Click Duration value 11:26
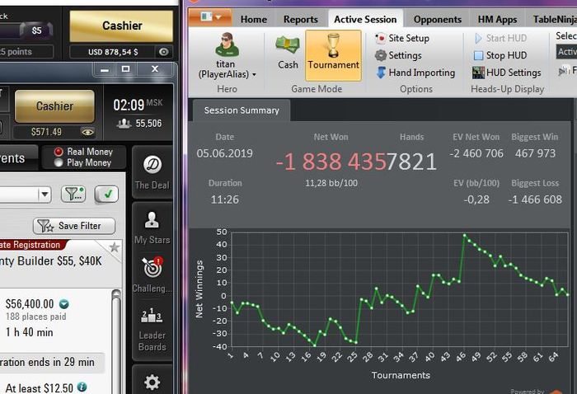 (x=224, y=199)
